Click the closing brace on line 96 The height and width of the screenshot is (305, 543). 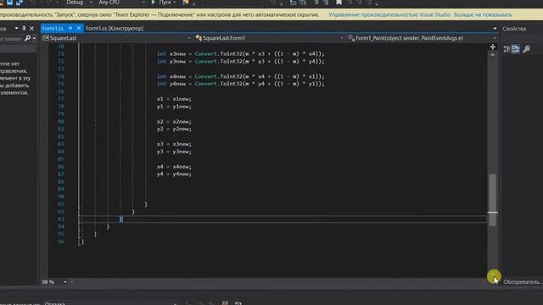pos(82,241)
